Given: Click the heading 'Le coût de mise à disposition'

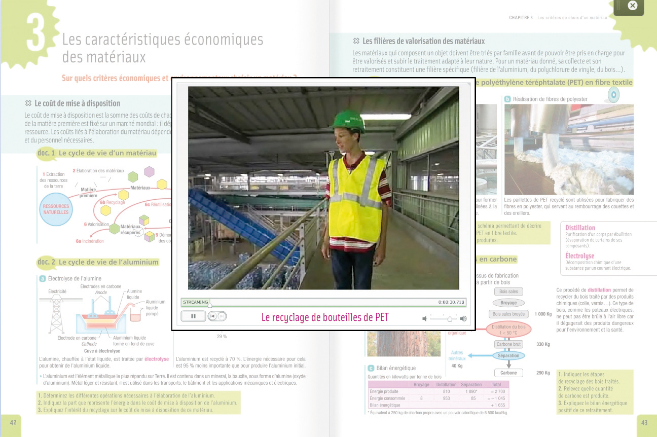Looking at the screenshot, I should click(x=77, y=103).
